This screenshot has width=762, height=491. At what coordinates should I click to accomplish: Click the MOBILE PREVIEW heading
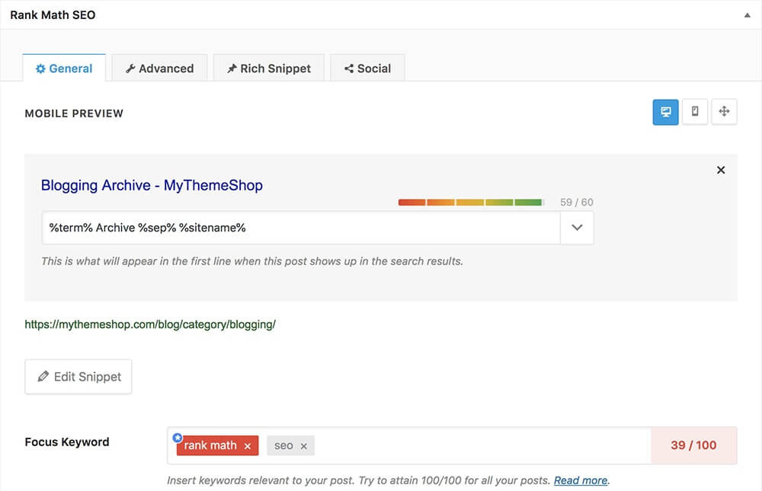tap(74, 113)
